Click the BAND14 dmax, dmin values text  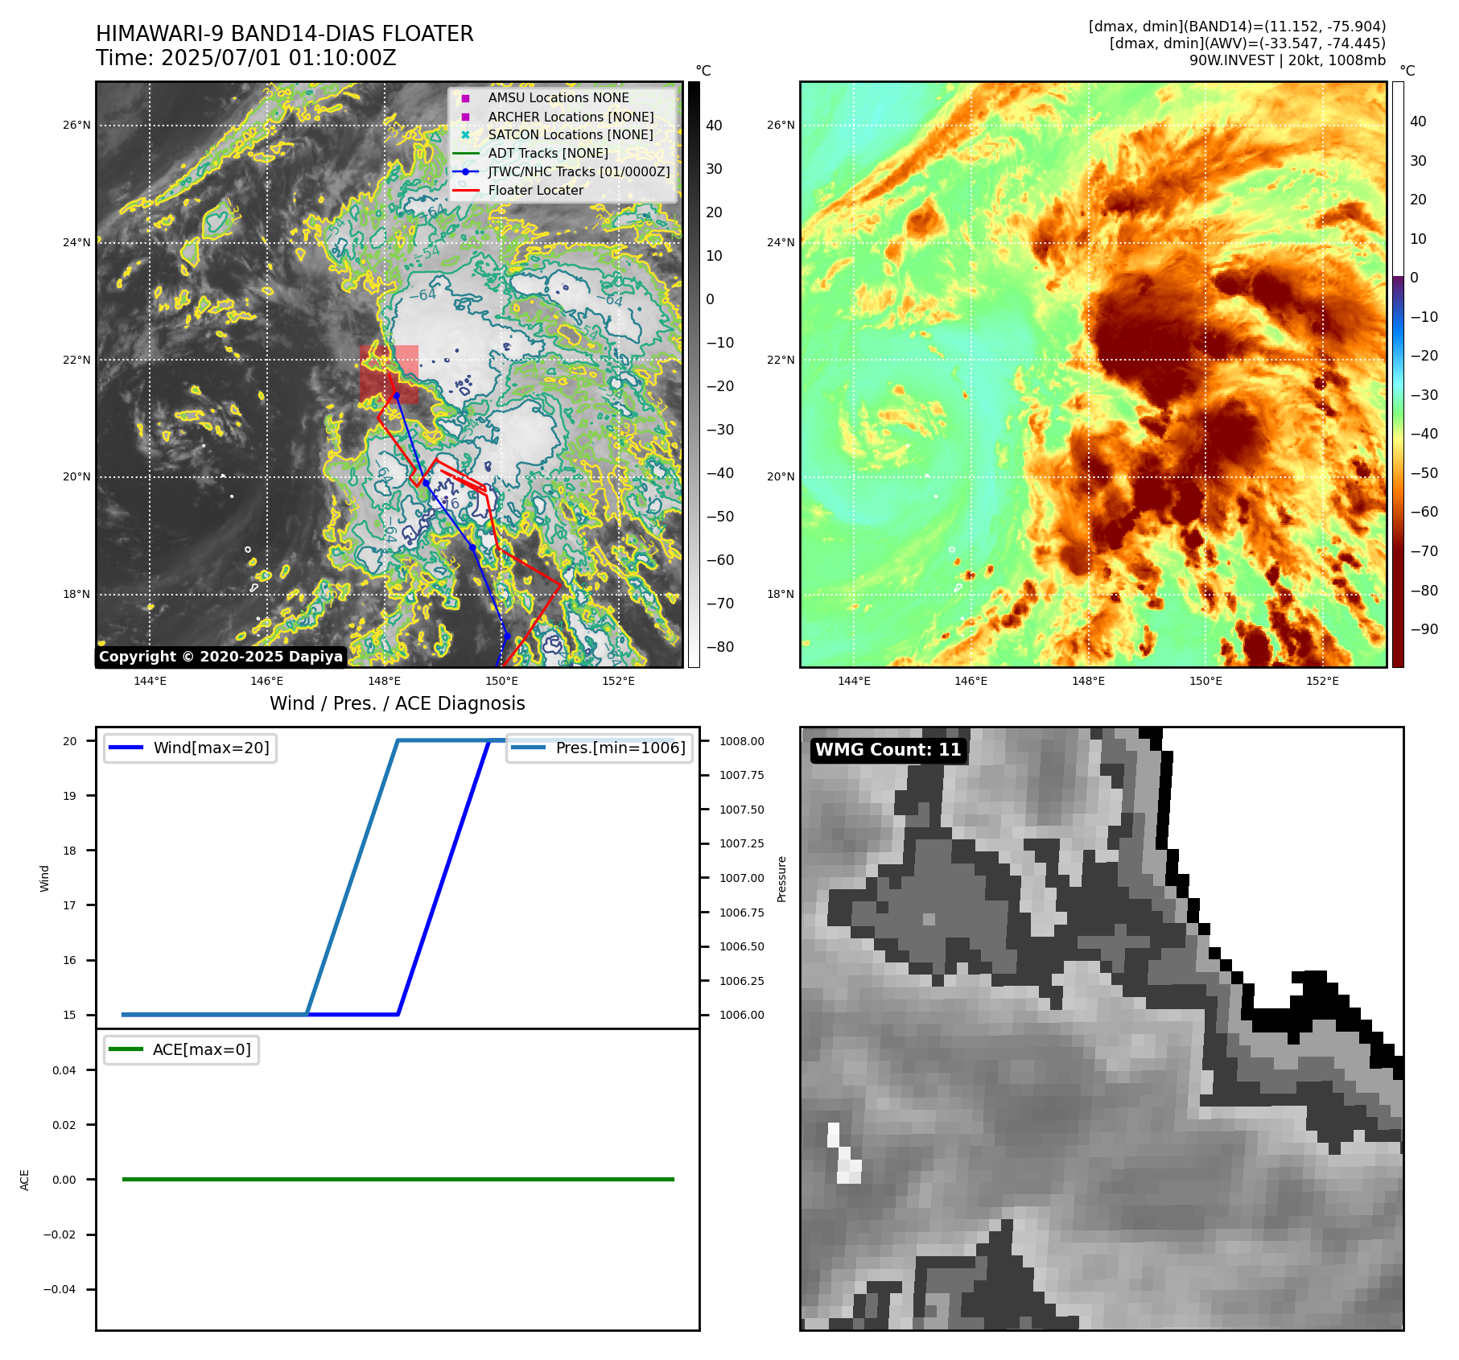tap(1237, 27)
